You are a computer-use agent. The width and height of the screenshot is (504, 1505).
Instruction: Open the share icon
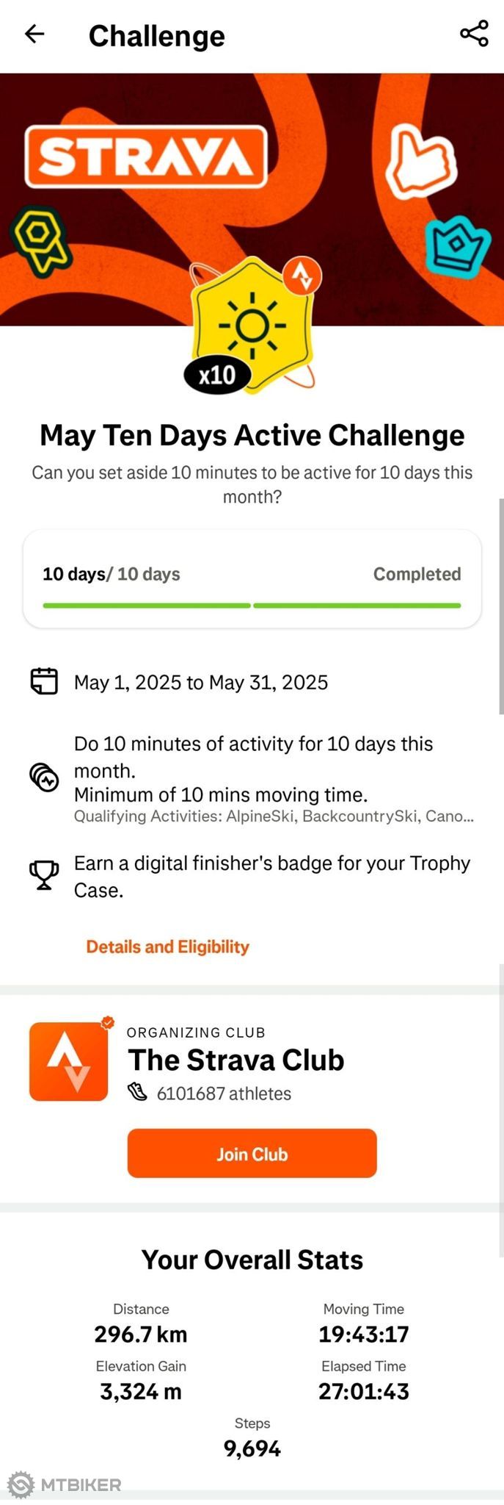point(474,34)
